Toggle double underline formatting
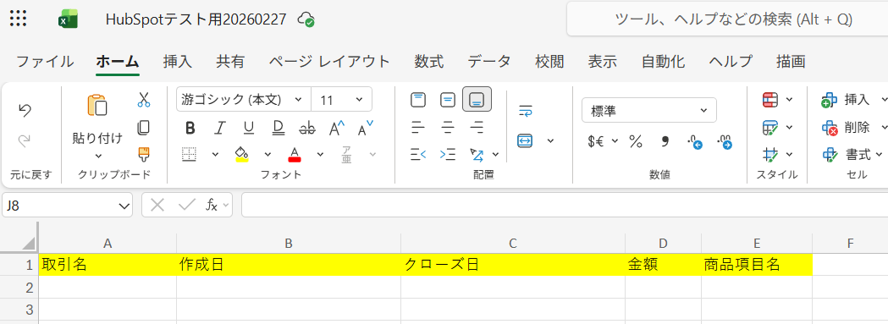The width and height of the screenshot is (888, 324). pos(278,128)
